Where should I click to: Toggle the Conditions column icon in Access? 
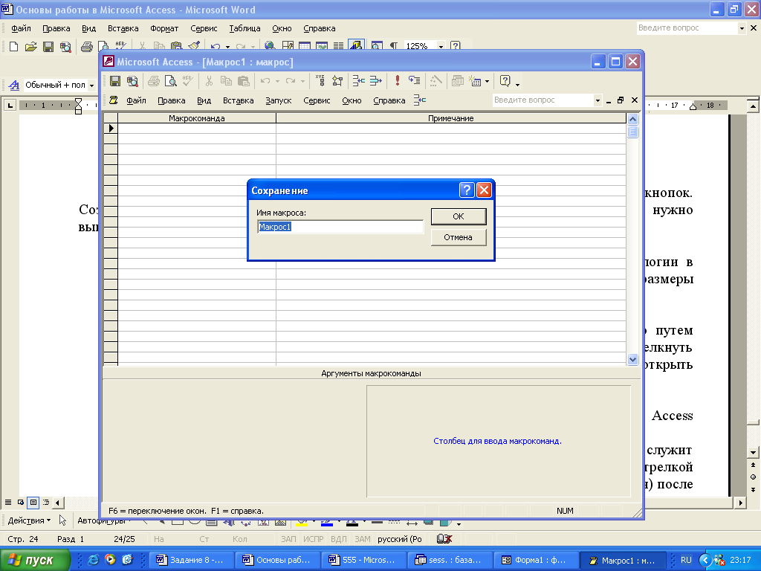tap(337, 81)
